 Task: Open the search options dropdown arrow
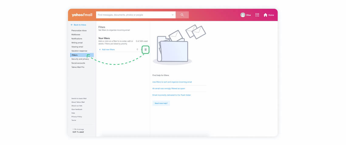pos(173,15)
